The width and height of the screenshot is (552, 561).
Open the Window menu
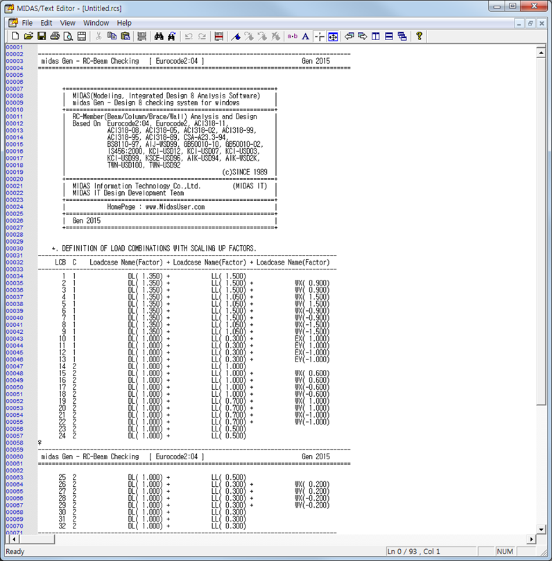click(96, 23)
